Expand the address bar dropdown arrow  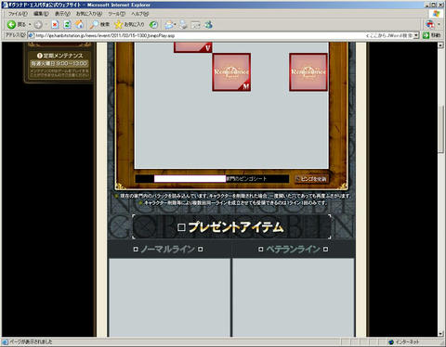416,35
